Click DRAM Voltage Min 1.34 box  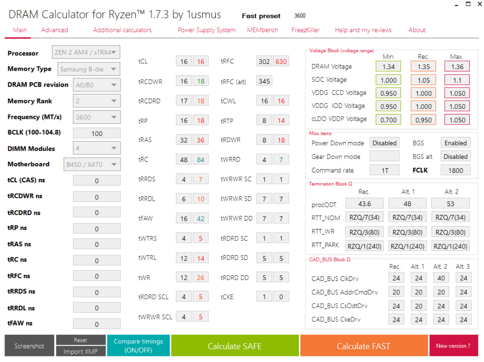pos(388,67)
